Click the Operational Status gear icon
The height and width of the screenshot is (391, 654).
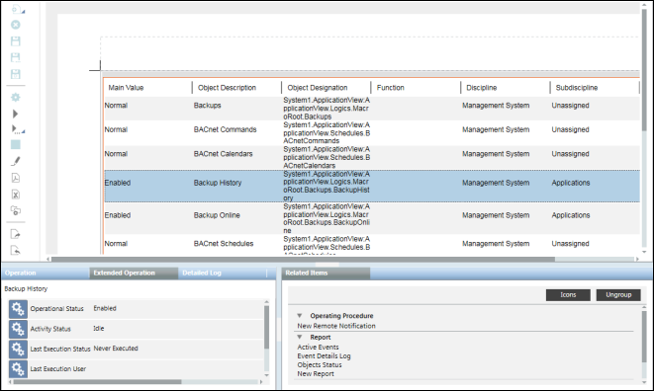pyautogui.click(x=18, y=309)
